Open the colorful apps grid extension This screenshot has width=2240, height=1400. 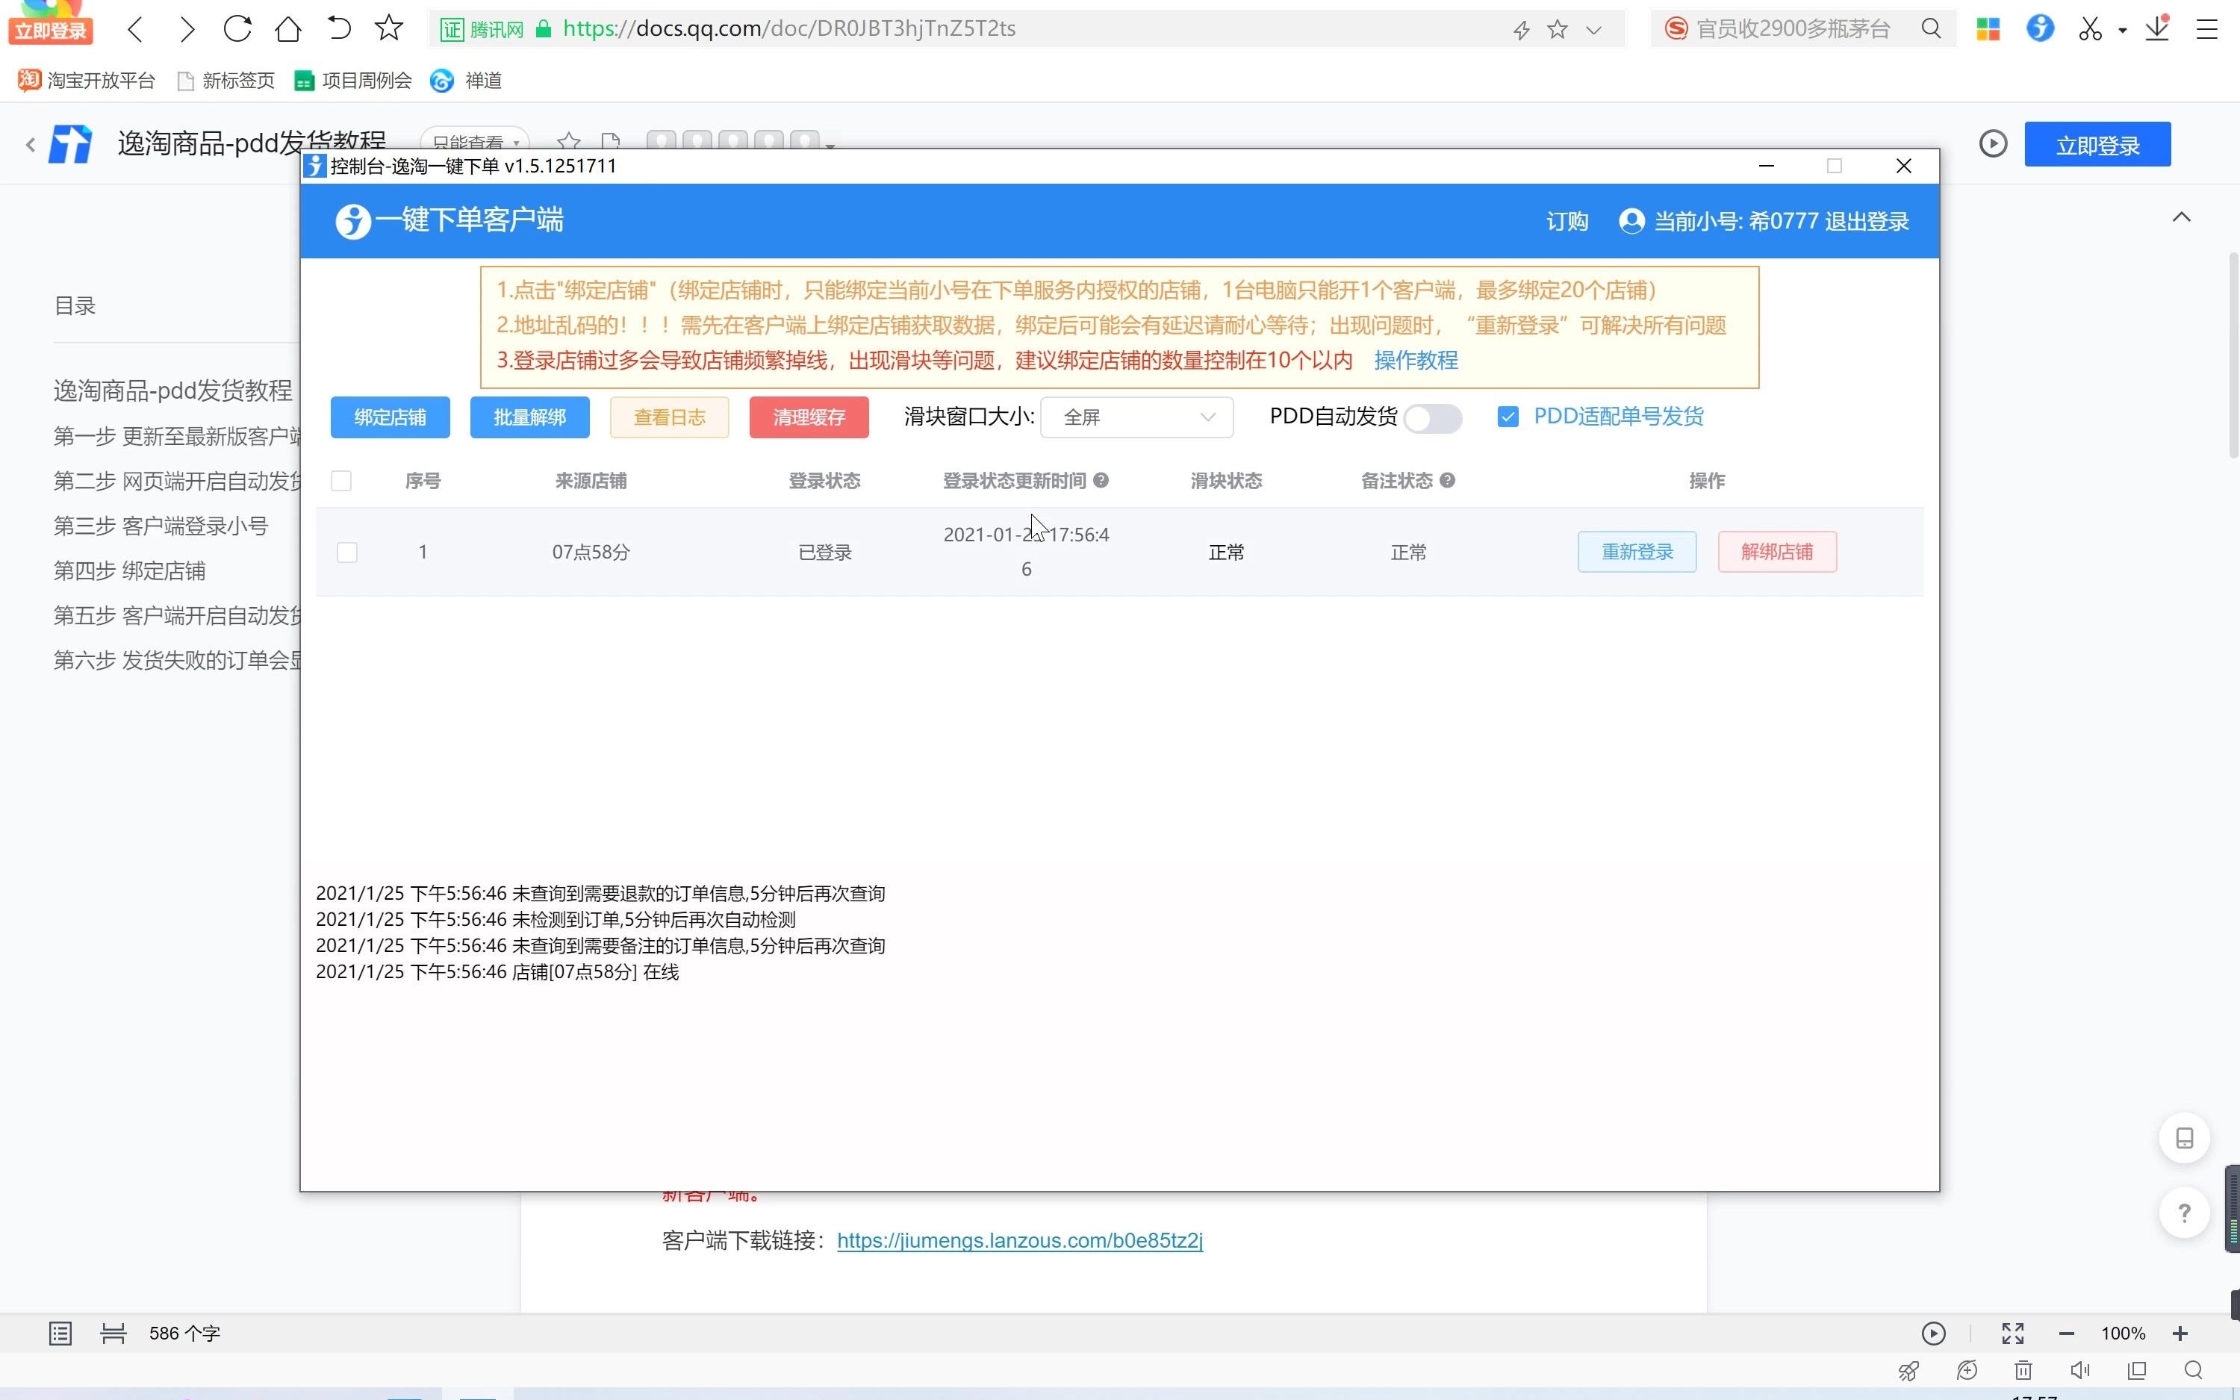click(1988, 28)
